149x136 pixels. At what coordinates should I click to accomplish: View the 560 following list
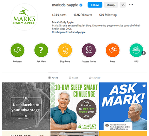tap(108, 15)
